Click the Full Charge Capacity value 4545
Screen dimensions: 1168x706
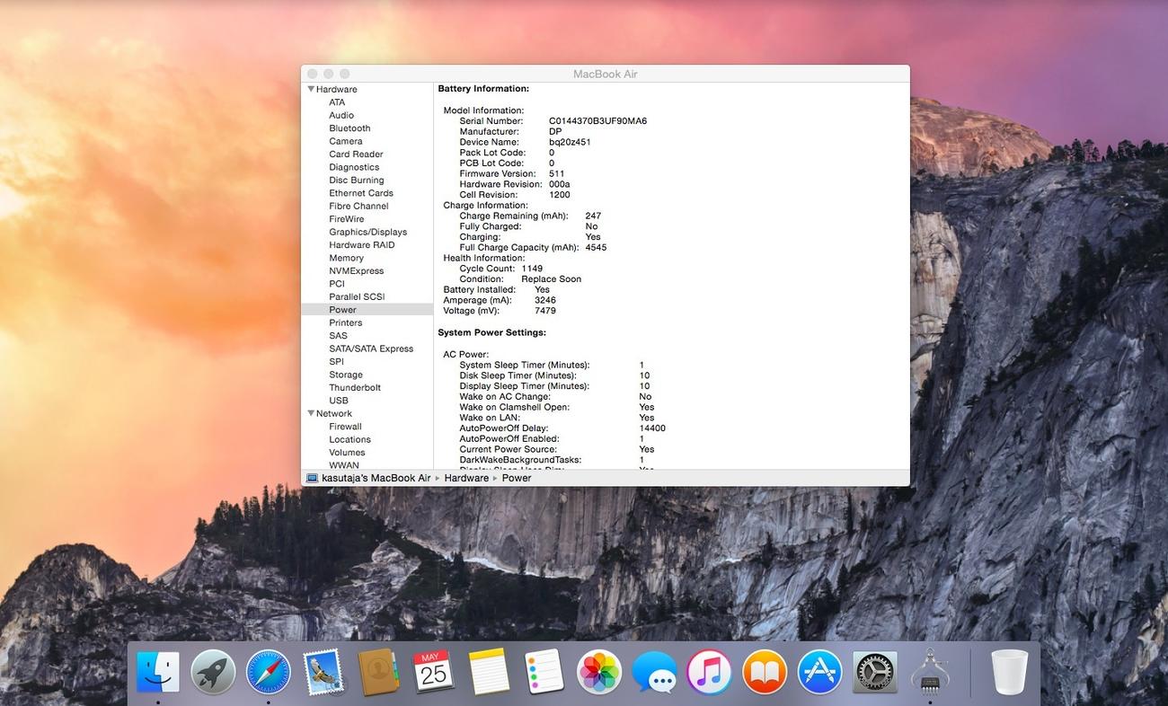(596, 248)
